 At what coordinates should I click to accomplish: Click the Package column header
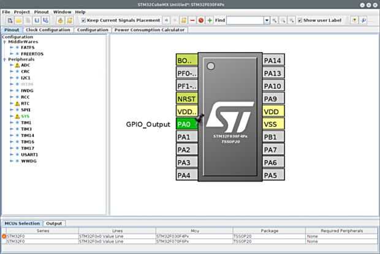click(269, 231)
